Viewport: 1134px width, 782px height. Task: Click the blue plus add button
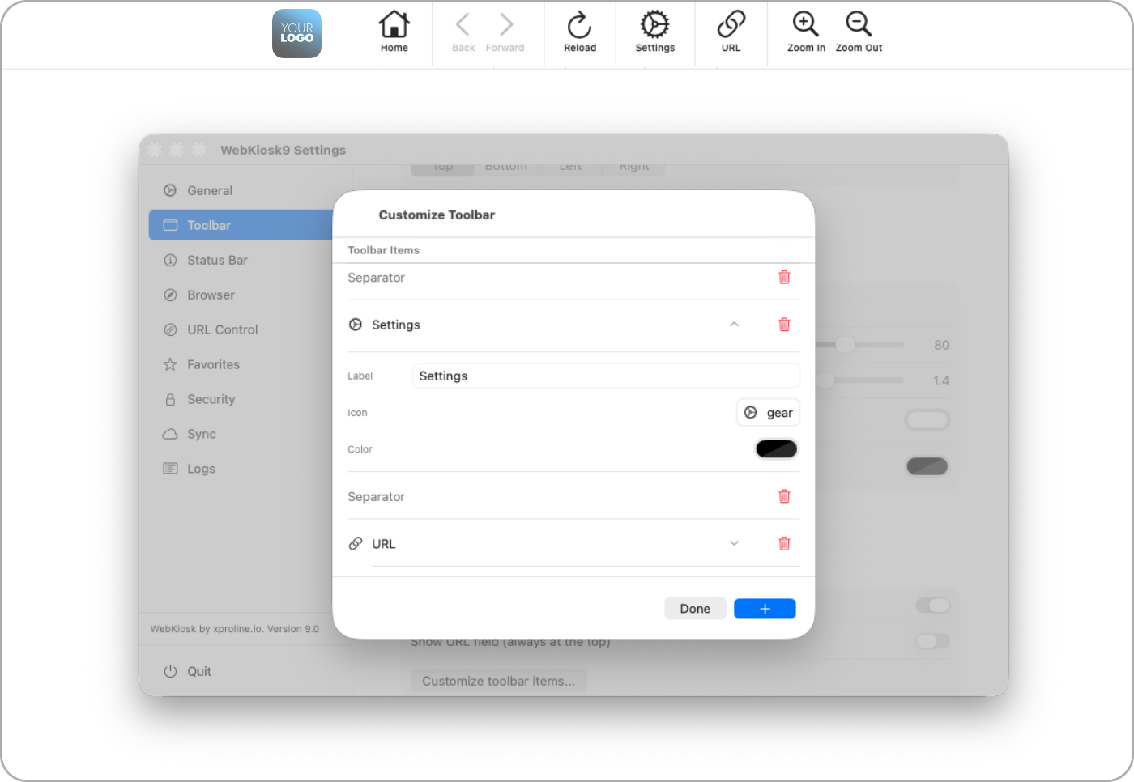765,609
